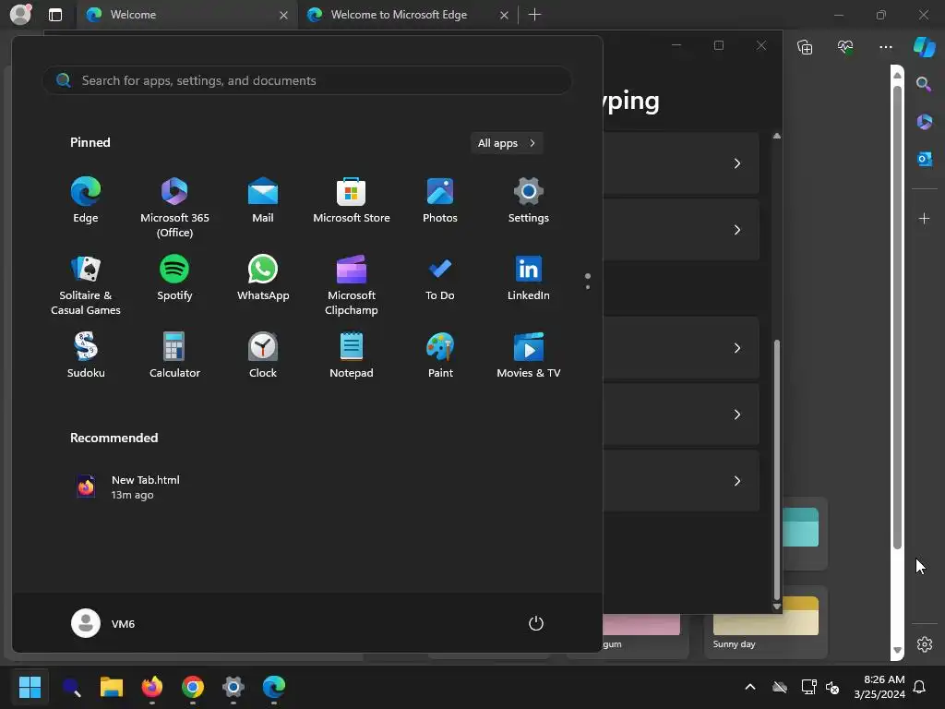Launch Notepad from pinned apps
This screenshot has width=945, height=709.
point(352,355)
